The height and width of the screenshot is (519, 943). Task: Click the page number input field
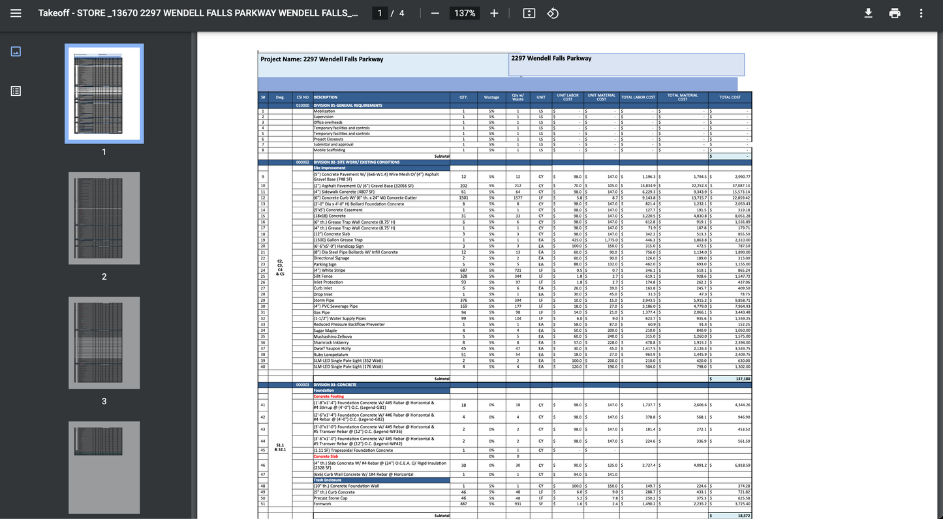(x=380, y=13)
